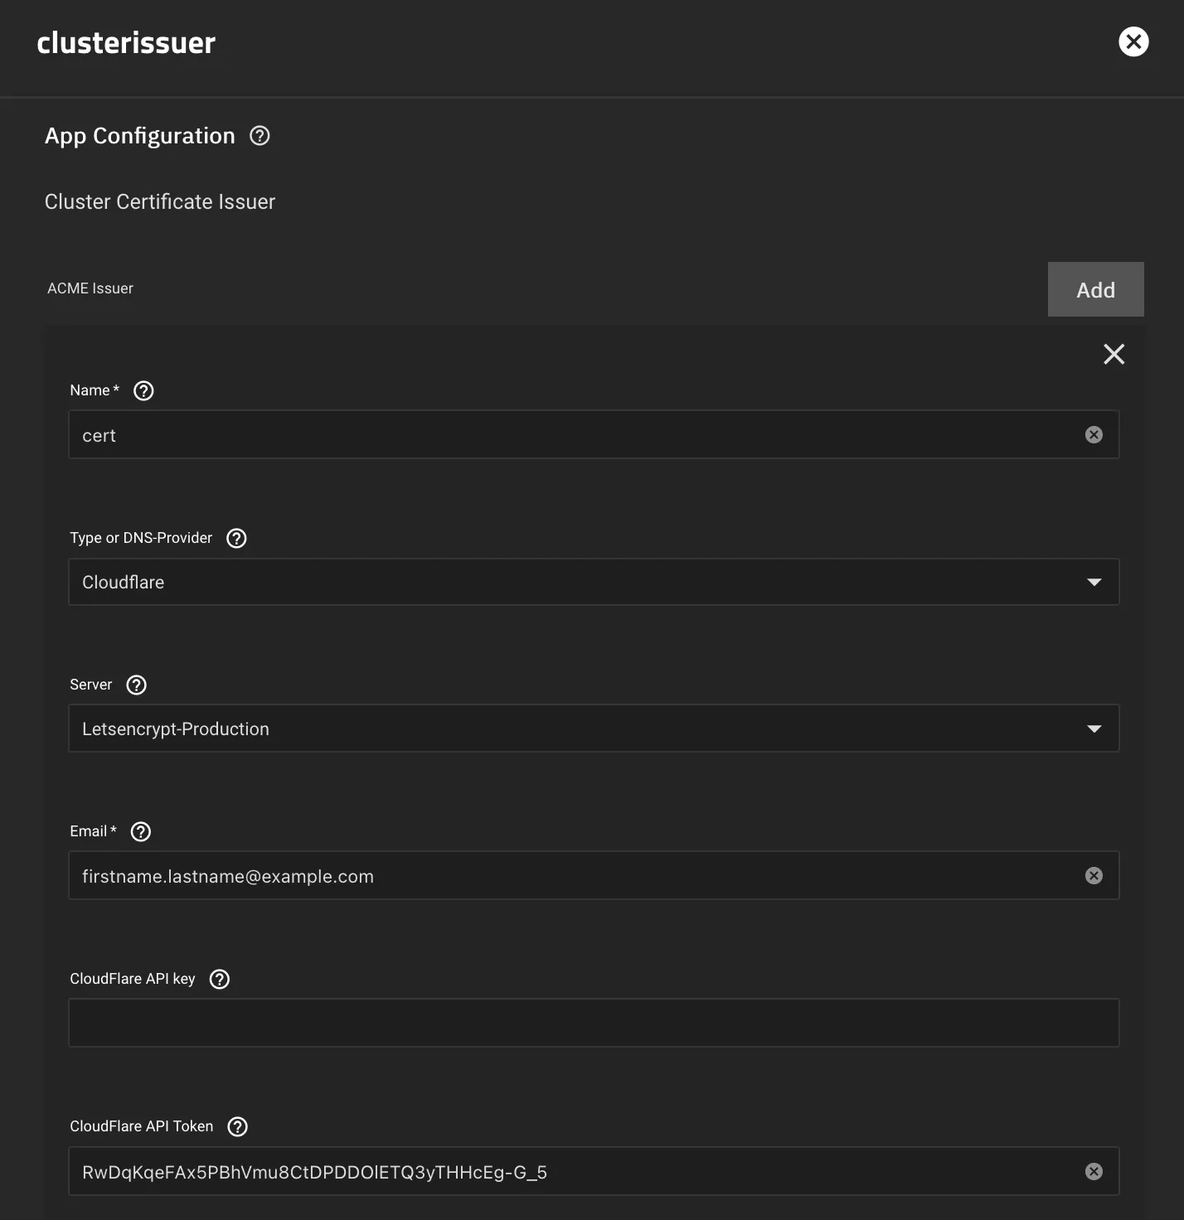
Task: Clear the Email address field
Action: click(1094, 875)
